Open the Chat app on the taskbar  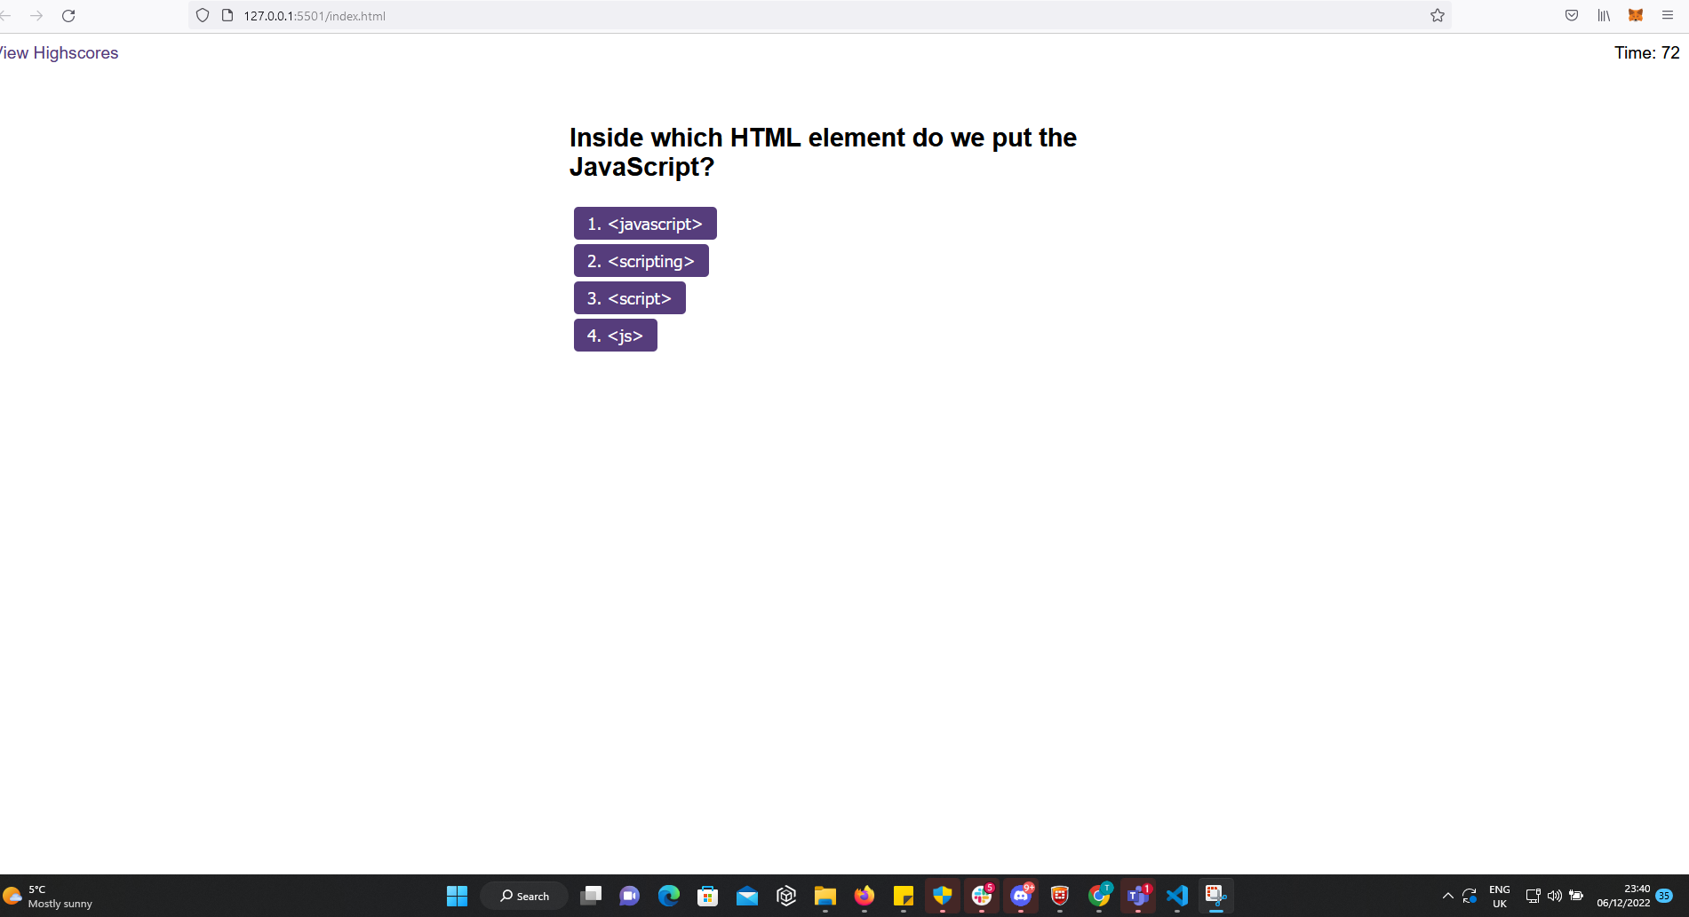pyautogui.click(x=630, y=896)
